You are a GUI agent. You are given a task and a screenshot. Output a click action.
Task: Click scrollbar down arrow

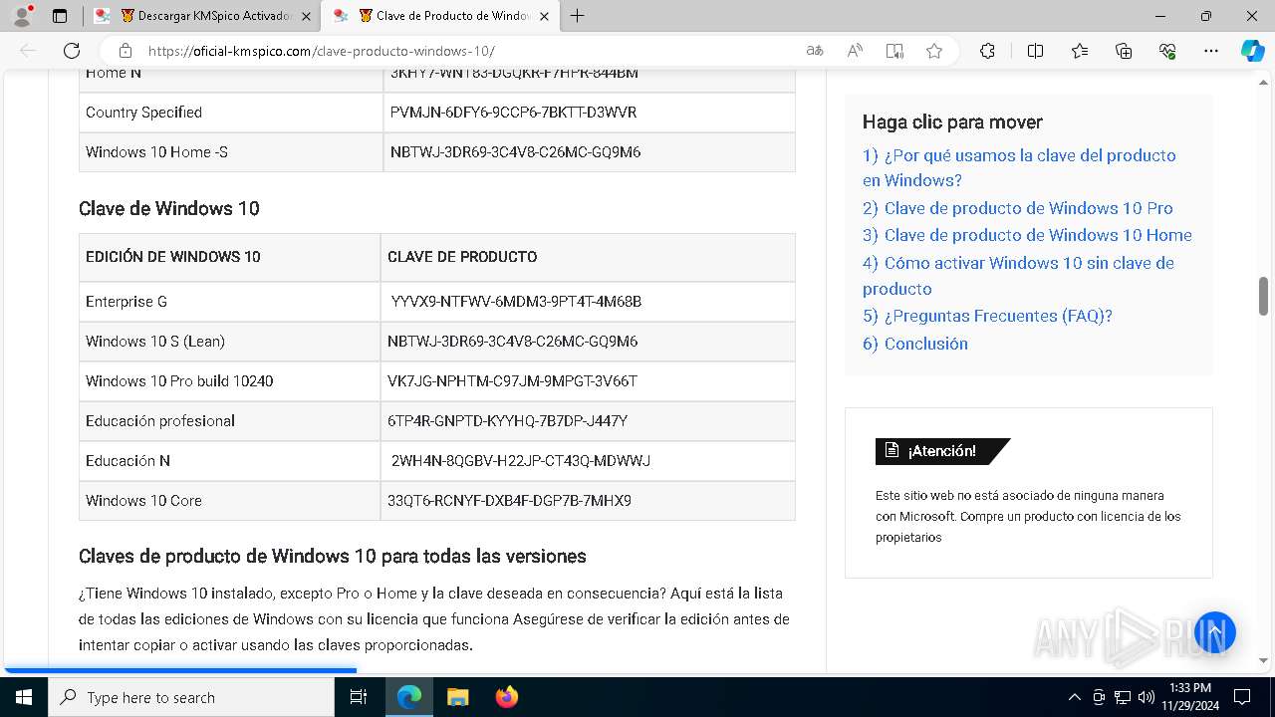[1263, 660]
